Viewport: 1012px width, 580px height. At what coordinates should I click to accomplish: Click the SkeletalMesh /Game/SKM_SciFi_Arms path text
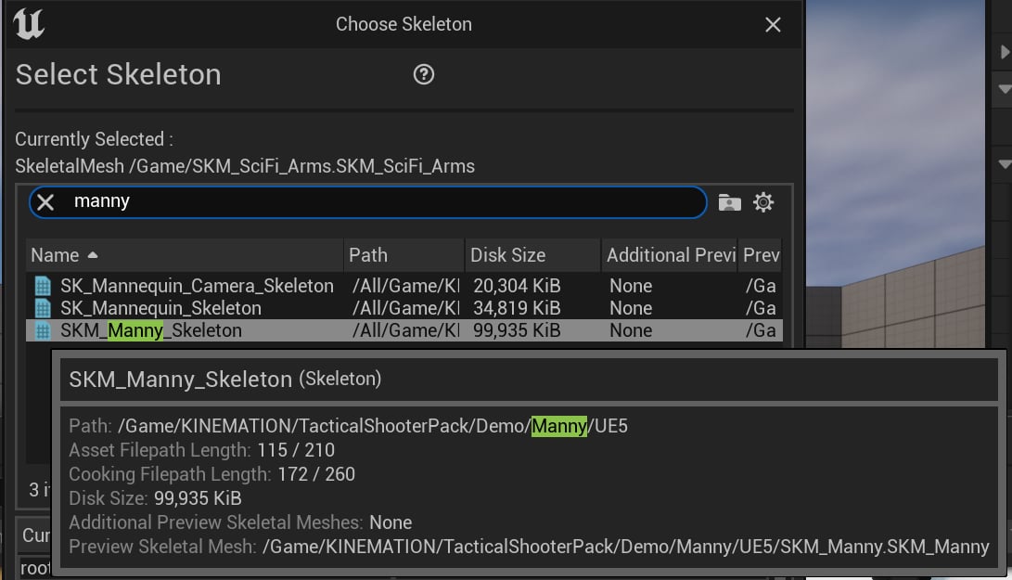click(x=245, y=166)
